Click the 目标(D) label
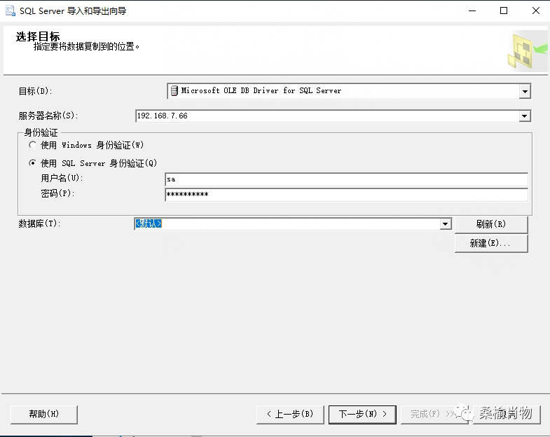Viewport: 550px width, 437px height. [x=36, y=91]
